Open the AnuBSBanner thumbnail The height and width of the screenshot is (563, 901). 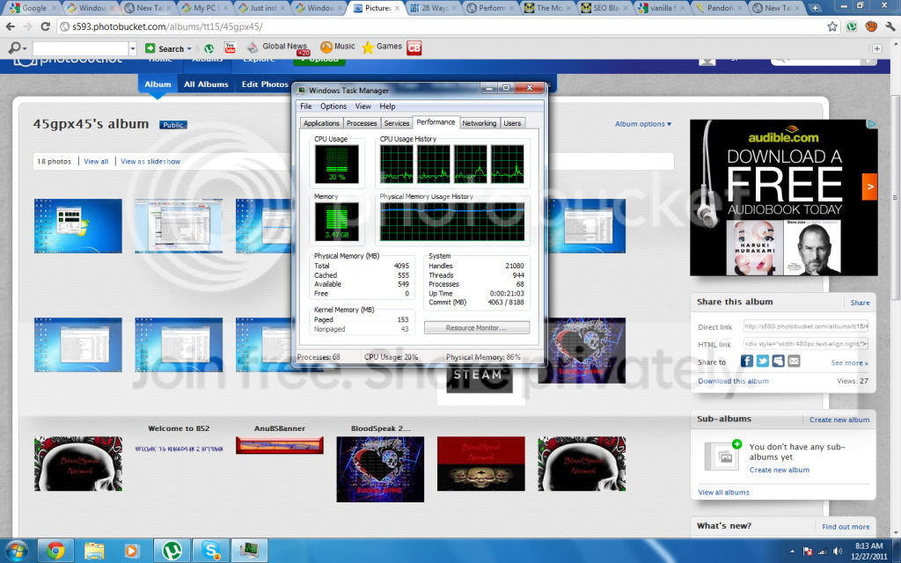coord(279,445)
